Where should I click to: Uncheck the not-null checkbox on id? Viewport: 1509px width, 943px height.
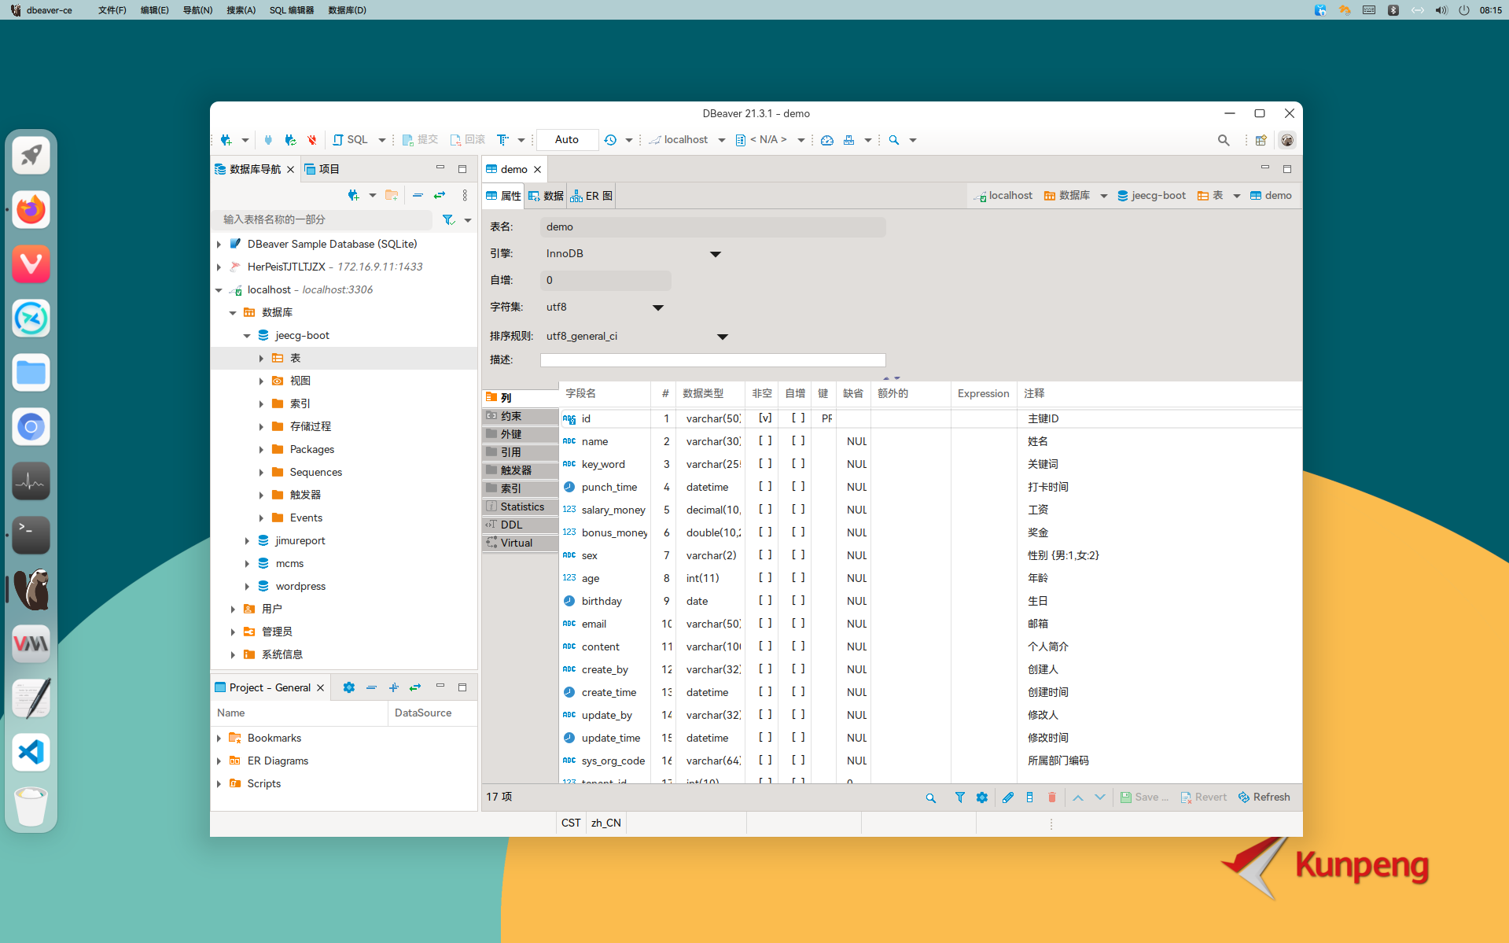tap(764, 418)
